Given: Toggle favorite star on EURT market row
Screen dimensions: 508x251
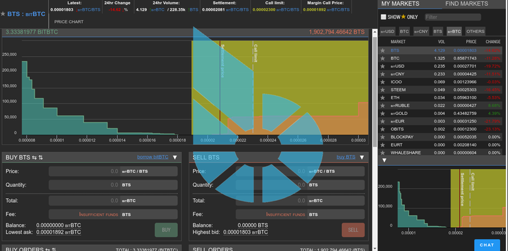Looking at the screenshot, I should click(x=382, y=145).
